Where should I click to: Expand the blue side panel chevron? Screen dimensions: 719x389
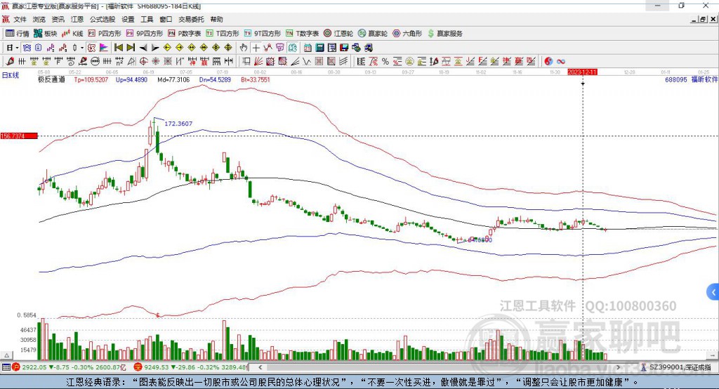[713, 292]
